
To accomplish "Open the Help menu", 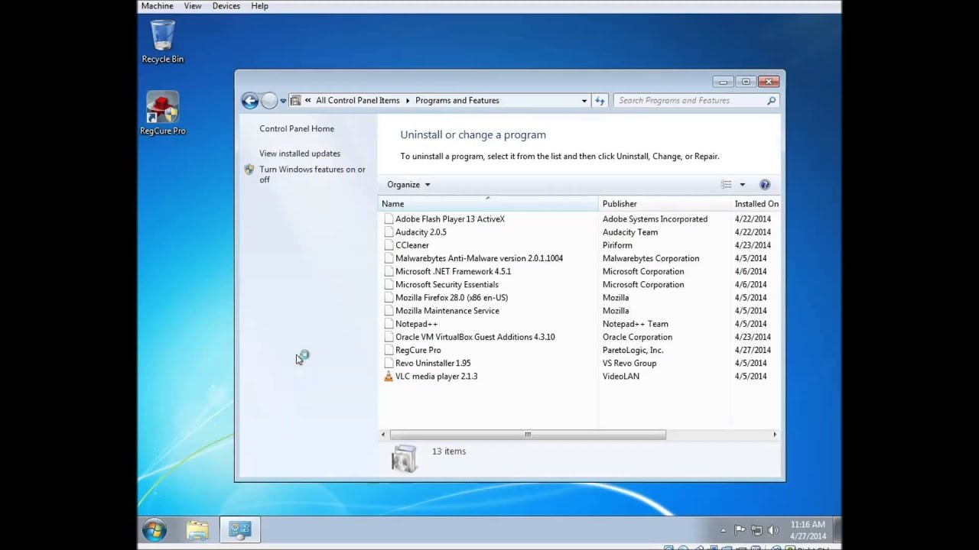I will (260, 6).
